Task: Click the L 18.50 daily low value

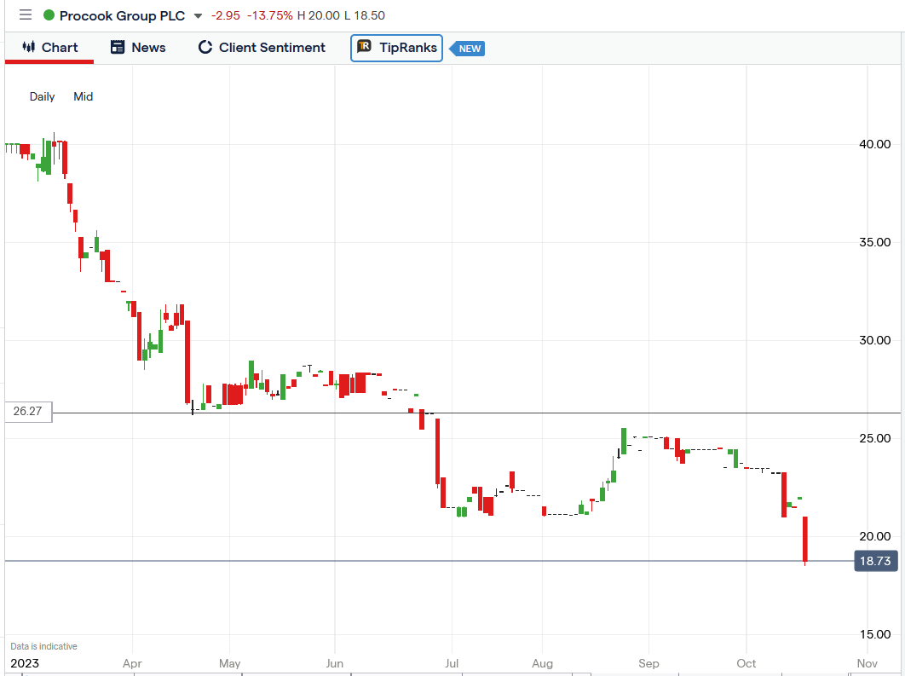Action: 365,15
